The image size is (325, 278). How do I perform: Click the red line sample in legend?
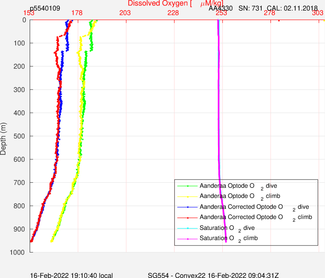(187, 218)
